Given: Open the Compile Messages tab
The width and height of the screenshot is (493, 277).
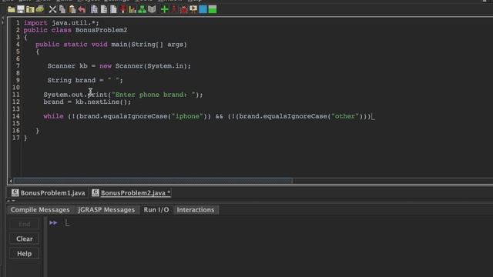Looking at the screenshot, I should tap(40, 210).
